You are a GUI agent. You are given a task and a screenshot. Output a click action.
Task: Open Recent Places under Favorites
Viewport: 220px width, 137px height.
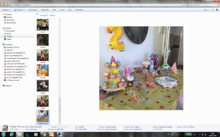(11, 23)
